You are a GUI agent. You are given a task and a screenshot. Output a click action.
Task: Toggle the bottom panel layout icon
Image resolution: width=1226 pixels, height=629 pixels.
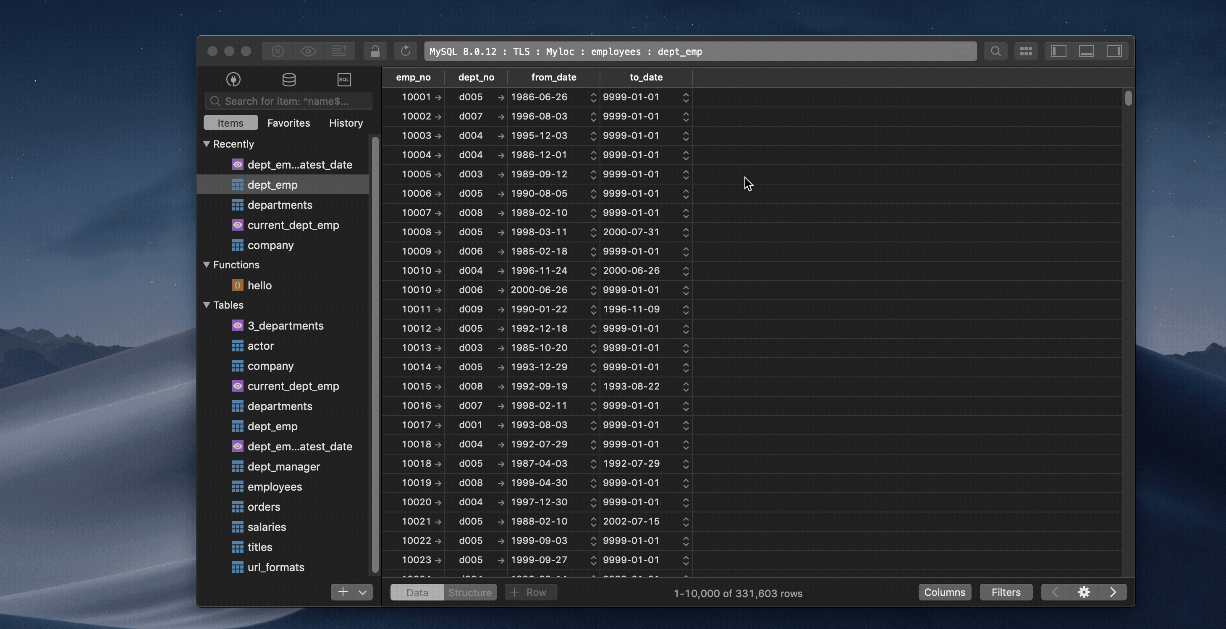[x=1087, y=51]
